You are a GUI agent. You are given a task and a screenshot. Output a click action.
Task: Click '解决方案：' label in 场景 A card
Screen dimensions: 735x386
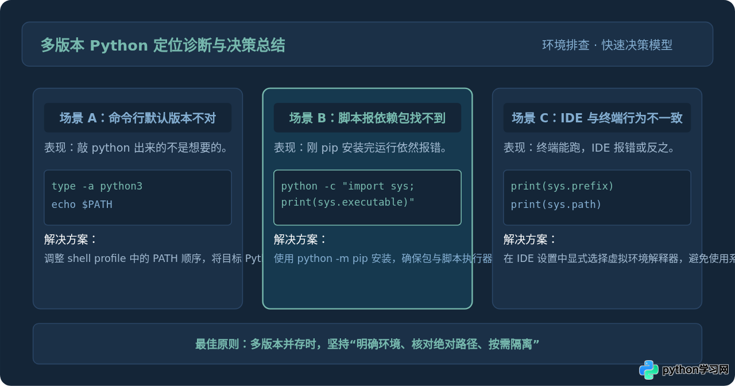[71, 240]
